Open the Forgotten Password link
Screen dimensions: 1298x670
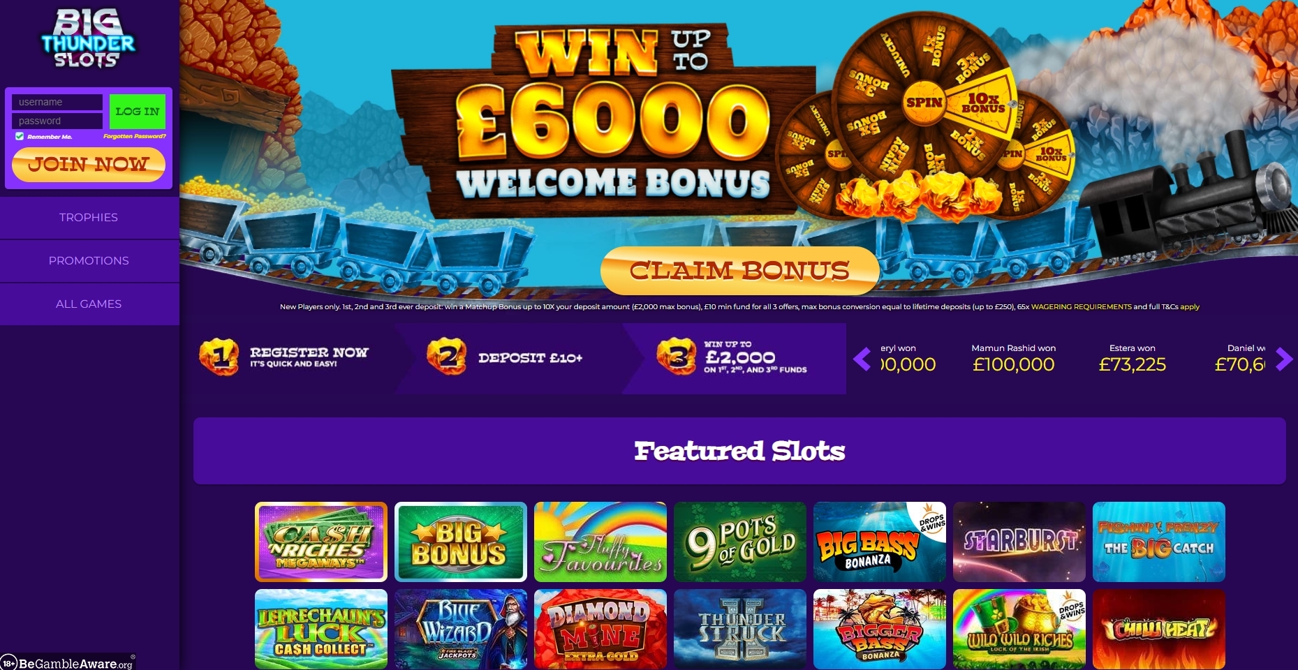pos(135,136)
